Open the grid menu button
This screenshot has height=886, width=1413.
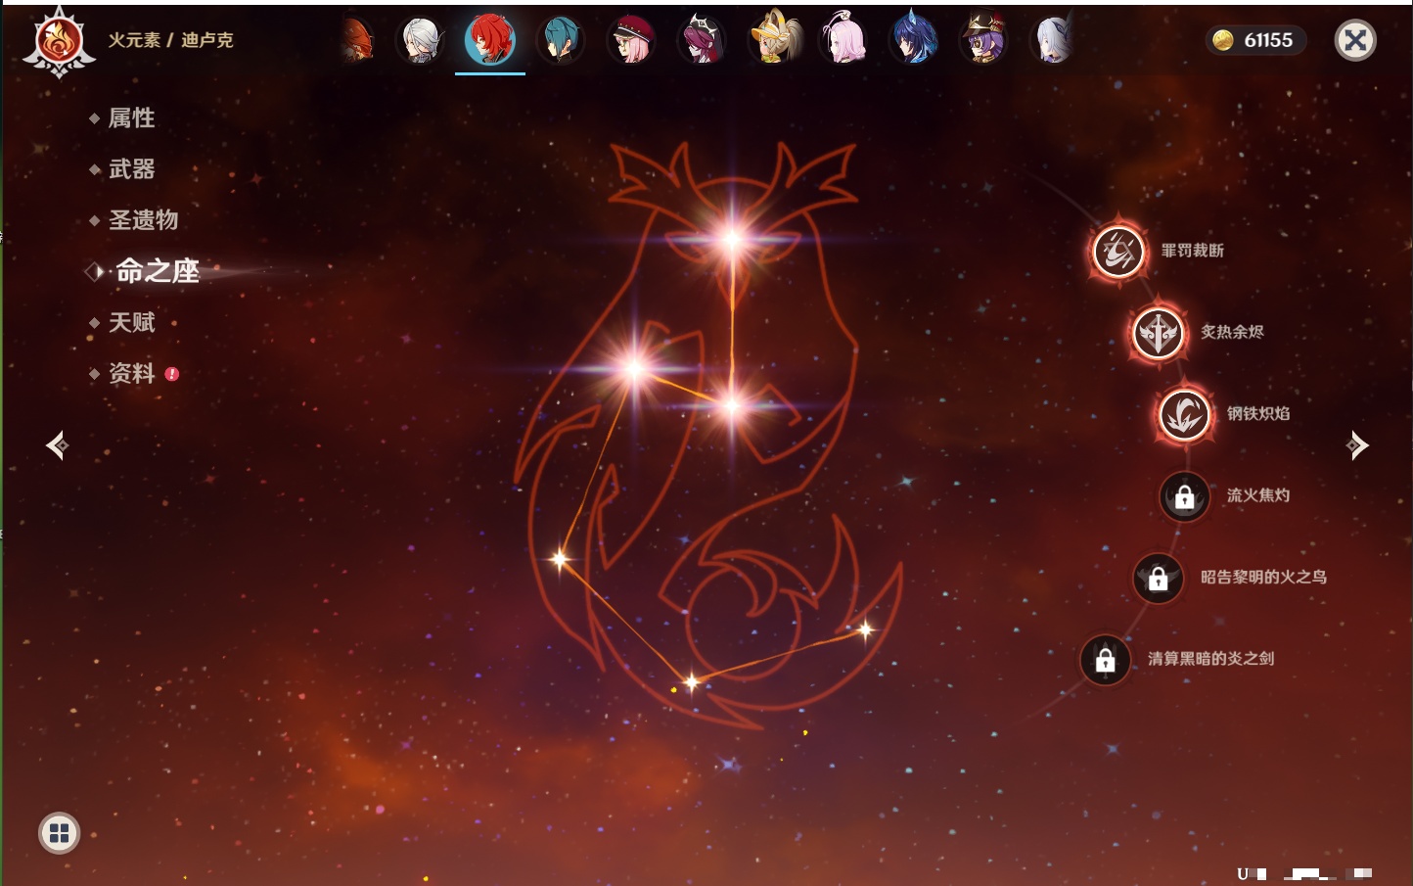pyautogui.click(x=60, y=833)
